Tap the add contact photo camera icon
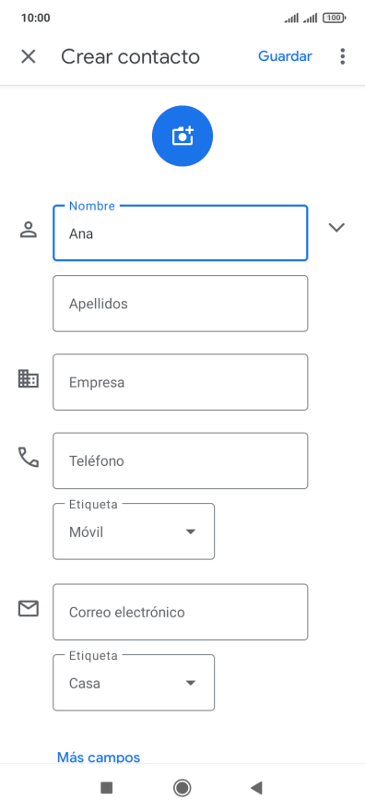The height and width of the screenshot is (812, 365). click(x=182, y=137)
